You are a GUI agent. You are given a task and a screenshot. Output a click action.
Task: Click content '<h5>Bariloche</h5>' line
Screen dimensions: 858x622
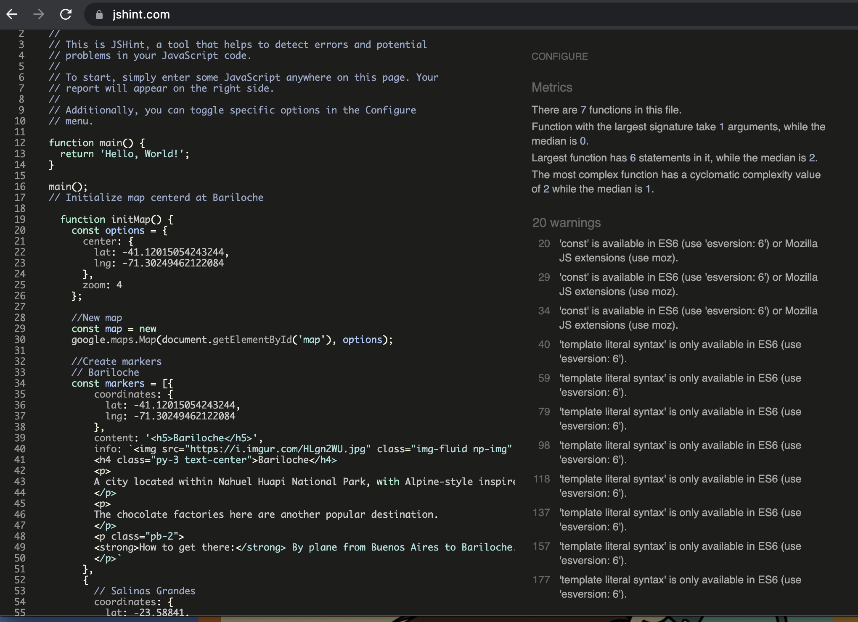[x=179, y=438]
